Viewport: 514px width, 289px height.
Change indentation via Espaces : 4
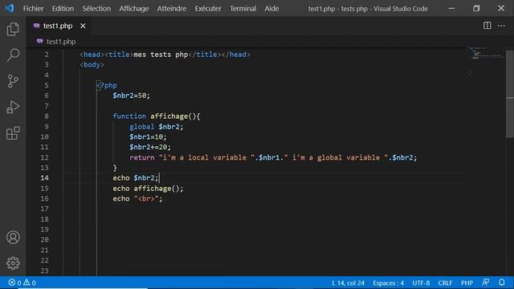[x=388, y=283]
